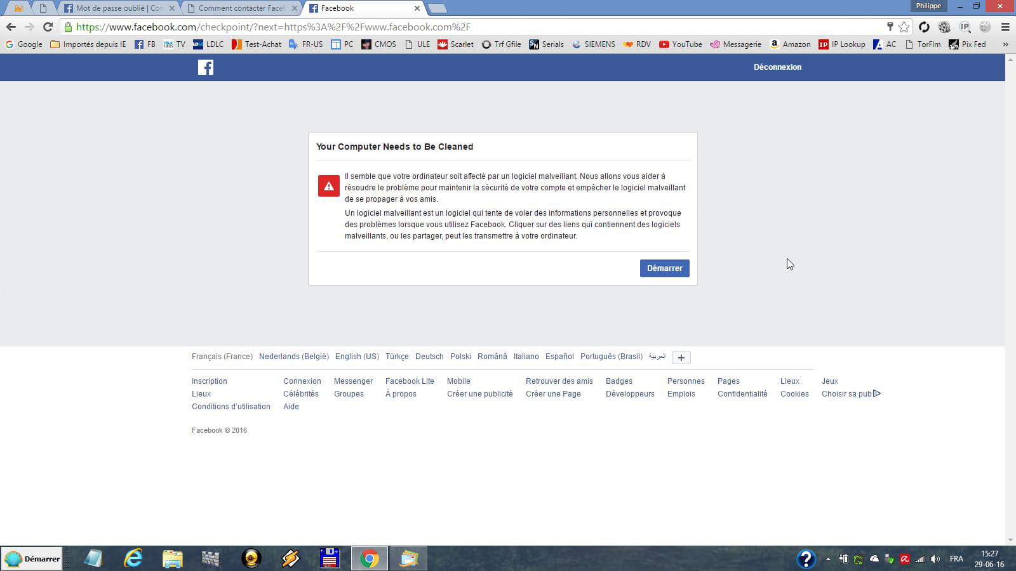Bookmark this page with star icon
This screenshot has height=571, width=1016.
coord(904,27)
